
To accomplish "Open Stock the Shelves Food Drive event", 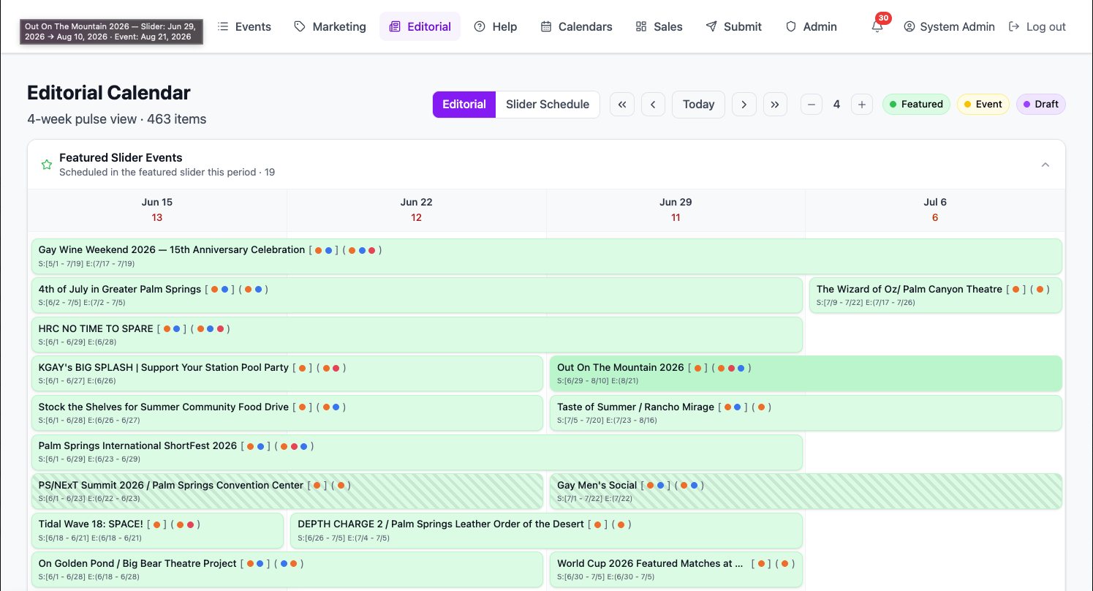I will (287, 413).
